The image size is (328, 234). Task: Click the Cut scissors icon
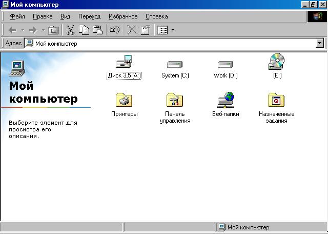click(x=71, y=30)
